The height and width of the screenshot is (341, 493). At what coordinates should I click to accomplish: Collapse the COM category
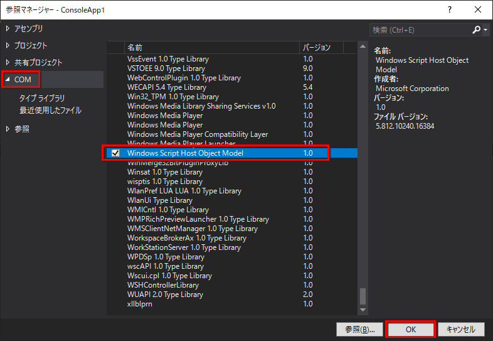[8, 79]
